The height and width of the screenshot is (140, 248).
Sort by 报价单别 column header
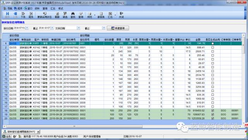pos(14,40)
